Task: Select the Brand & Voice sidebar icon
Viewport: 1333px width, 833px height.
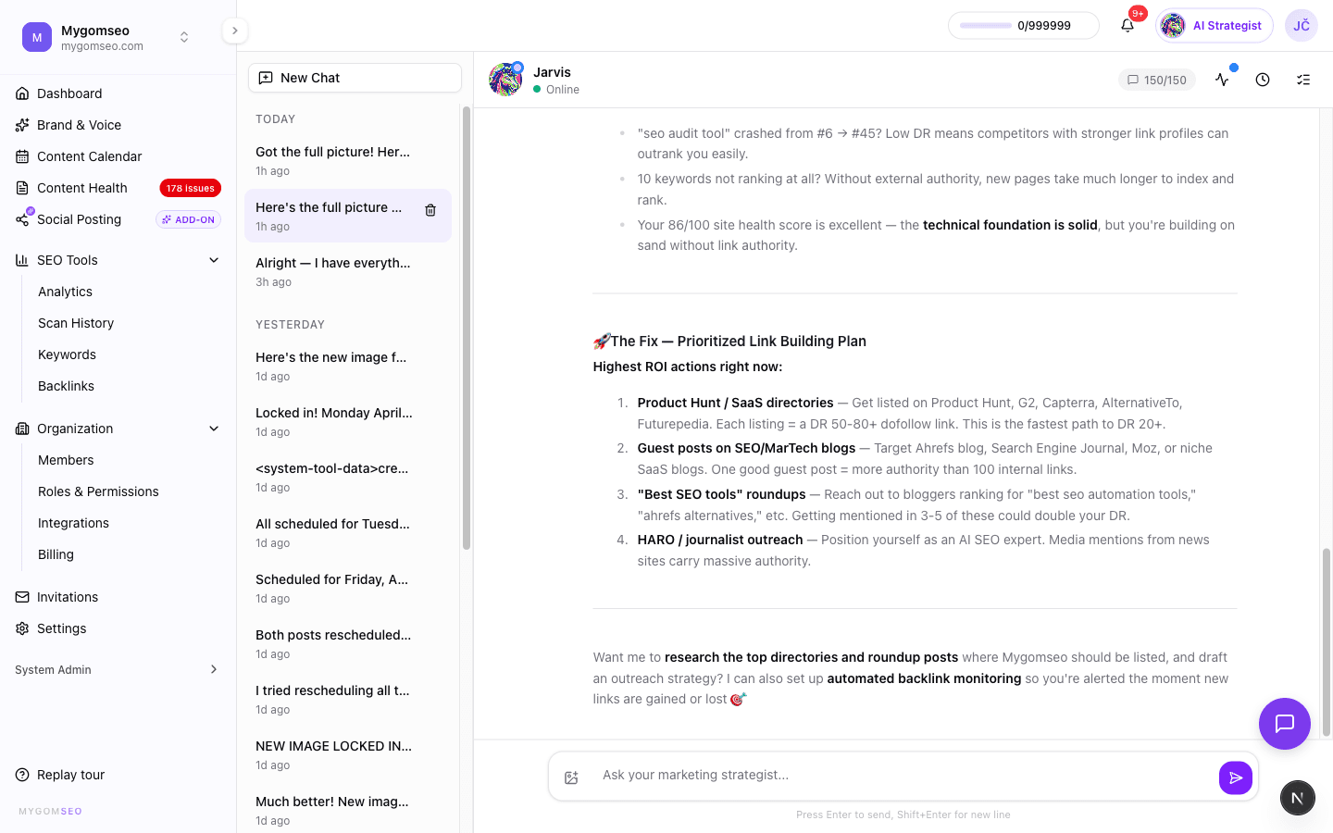Action: (22, 125)
